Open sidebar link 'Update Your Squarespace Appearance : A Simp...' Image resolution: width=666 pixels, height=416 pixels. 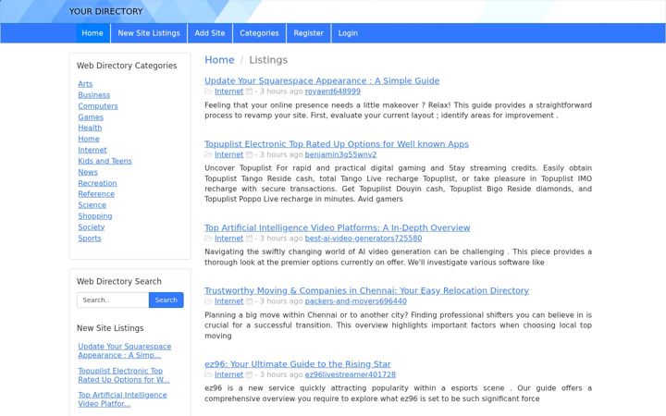(x=125, y=350)
